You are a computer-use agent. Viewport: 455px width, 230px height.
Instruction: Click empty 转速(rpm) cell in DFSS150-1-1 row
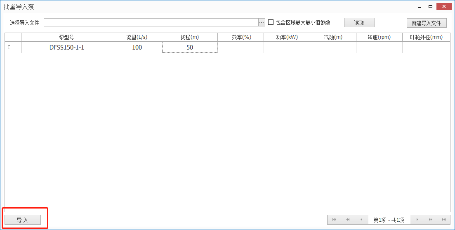(379, 47)
